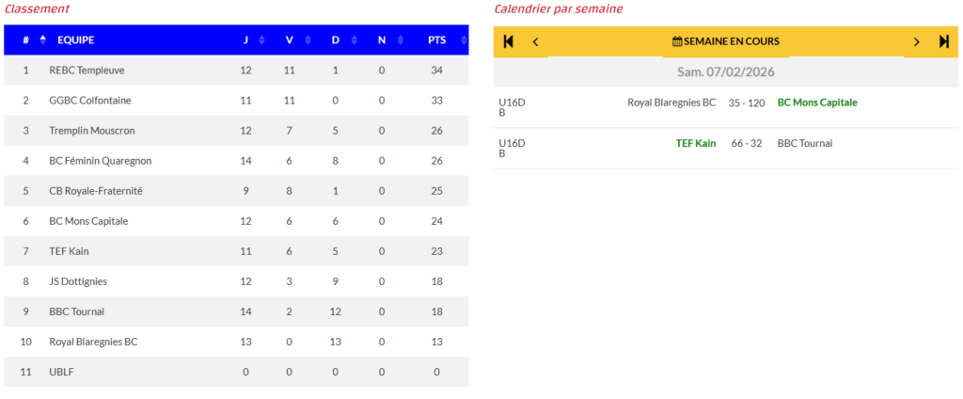Click the calendar icon beside Semaine en cours
Image resolution: width=963 pixels, height=399 pixels.
tap(677, 41)
